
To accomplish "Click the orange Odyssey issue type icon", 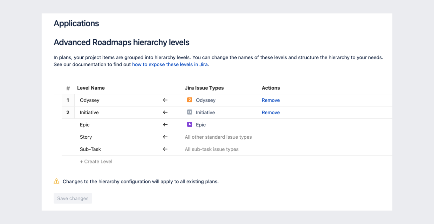I will coord(190,100).
